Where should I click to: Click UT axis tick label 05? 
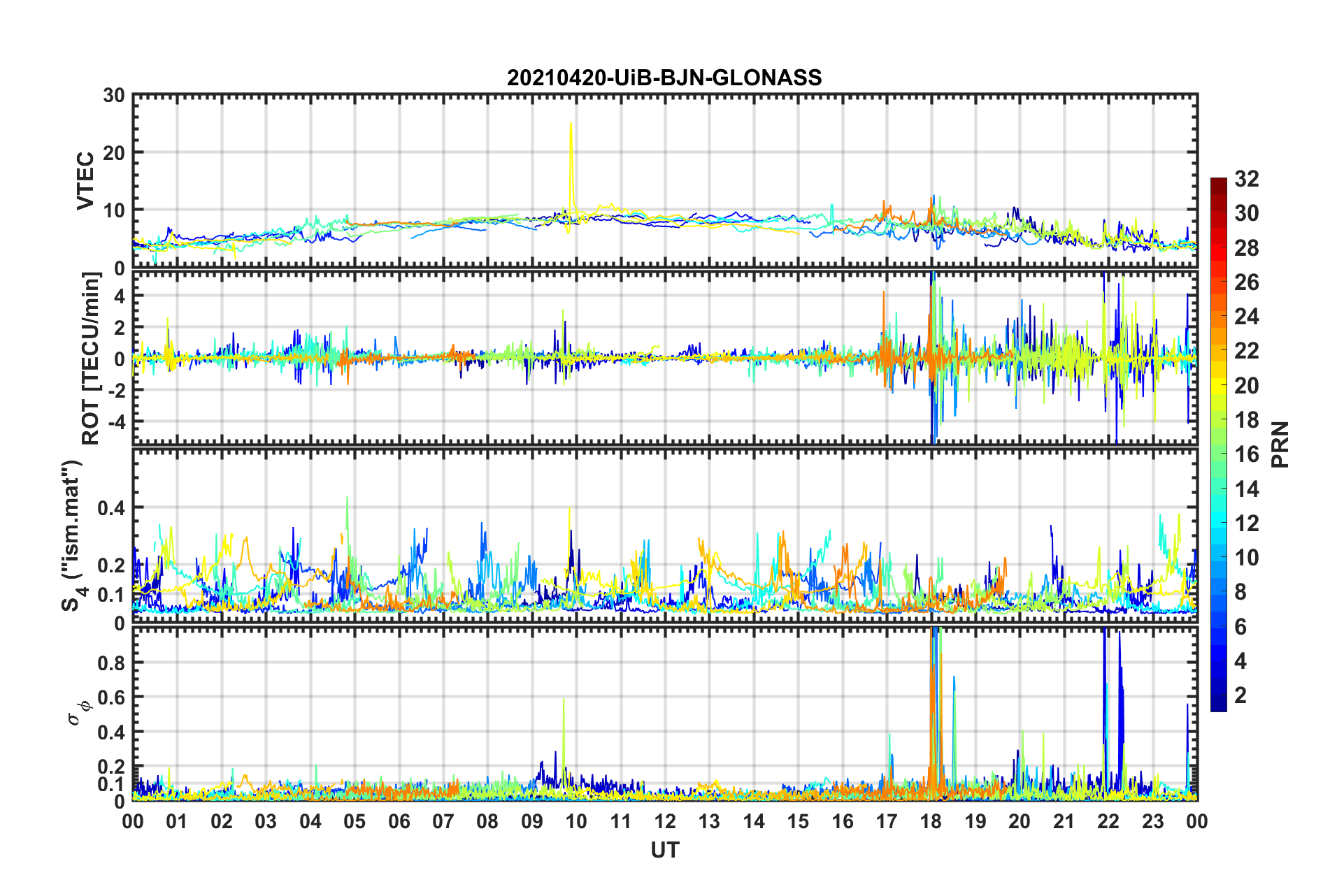click(355, 821)
